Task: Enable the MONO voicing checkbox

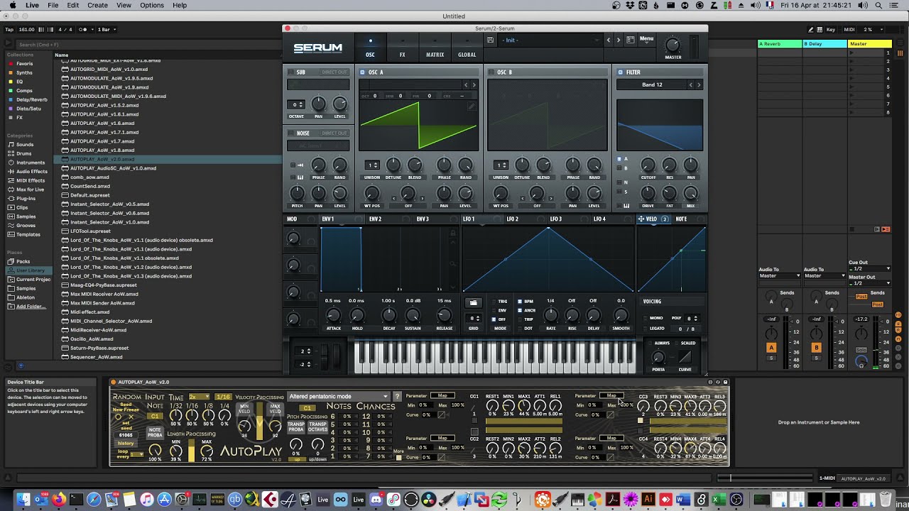Action: tap(645, 319)
